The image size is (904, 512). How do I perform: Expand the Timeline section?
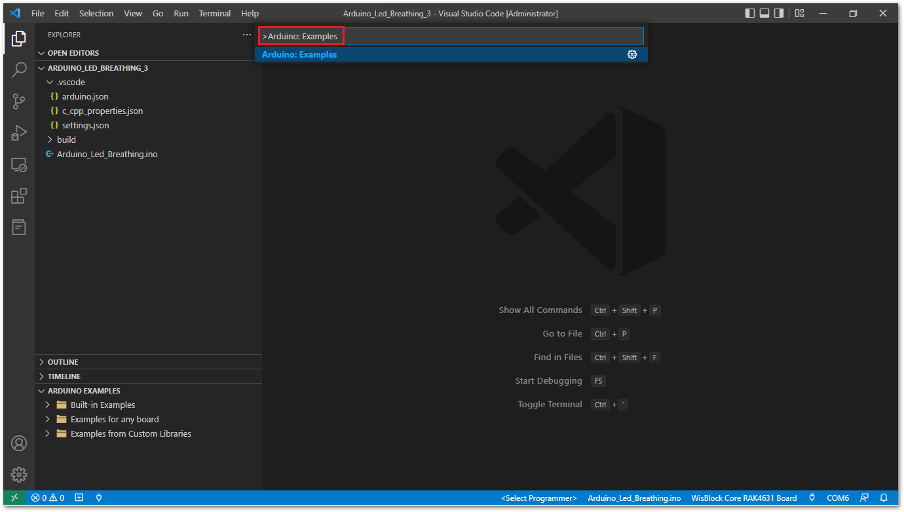[148, 376]
